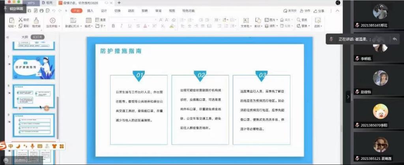The height and width of the screenshot is (165, 404).
Task: Switch to the Design ribbon tab
Action: click(104, 11)
